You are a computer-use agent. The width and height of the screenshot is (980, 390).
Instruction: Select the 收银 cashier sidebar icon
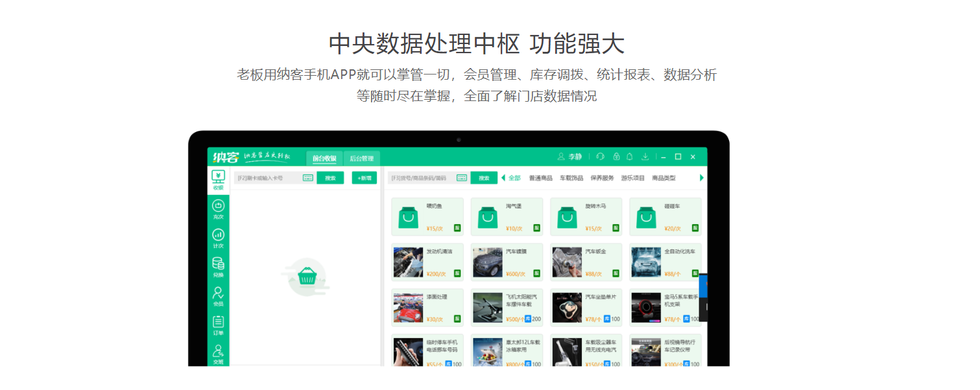point(218,176)
